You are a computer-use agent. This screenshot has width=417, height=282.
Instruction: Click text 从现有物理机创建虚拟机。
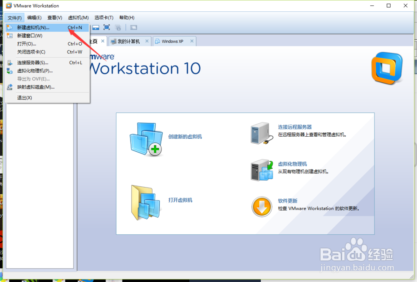click(x=304, y=171)
